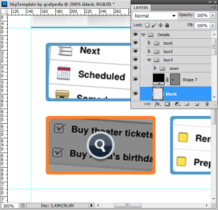The image size is (218, 210).
Task: Click canvas vertical scroll down arrow
Action: (x=214, y=199)
